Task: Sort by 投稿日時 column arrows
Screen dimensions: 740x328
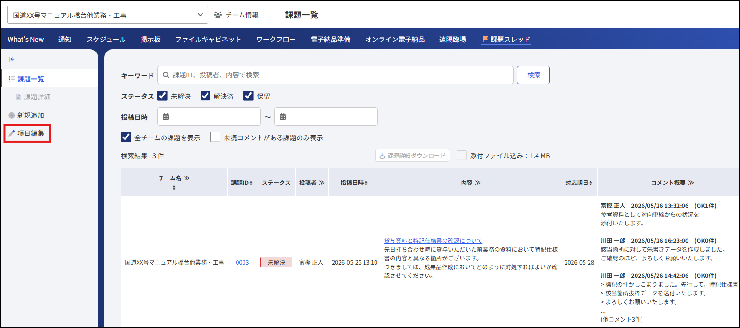Action: click(x=366, y=183)
